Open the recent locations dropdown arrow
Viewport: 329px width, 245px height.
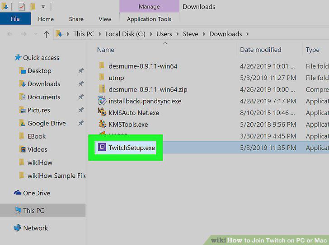point(36,34)
